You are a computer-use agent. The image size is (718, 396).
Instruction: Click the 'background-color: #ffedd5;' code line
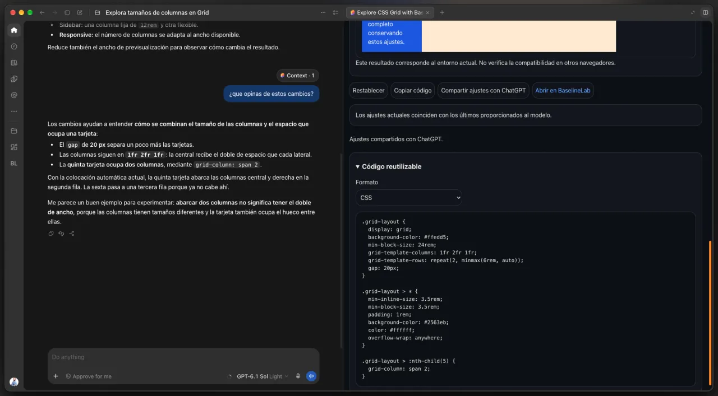[408, 237]
